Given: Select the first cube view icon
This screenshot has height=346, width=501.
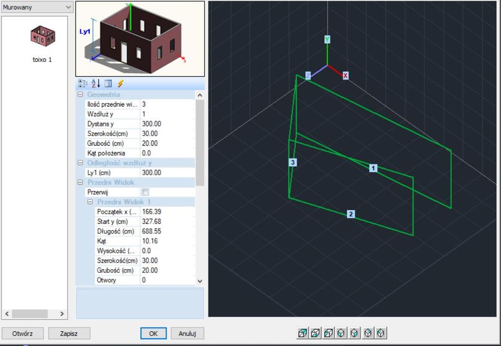Looking at the screenshot, I should click(x=302, y=333).
